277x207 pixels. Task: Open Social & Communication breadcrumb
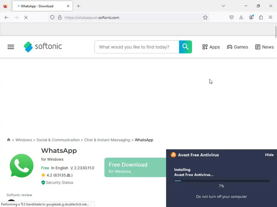click(58, 140)
